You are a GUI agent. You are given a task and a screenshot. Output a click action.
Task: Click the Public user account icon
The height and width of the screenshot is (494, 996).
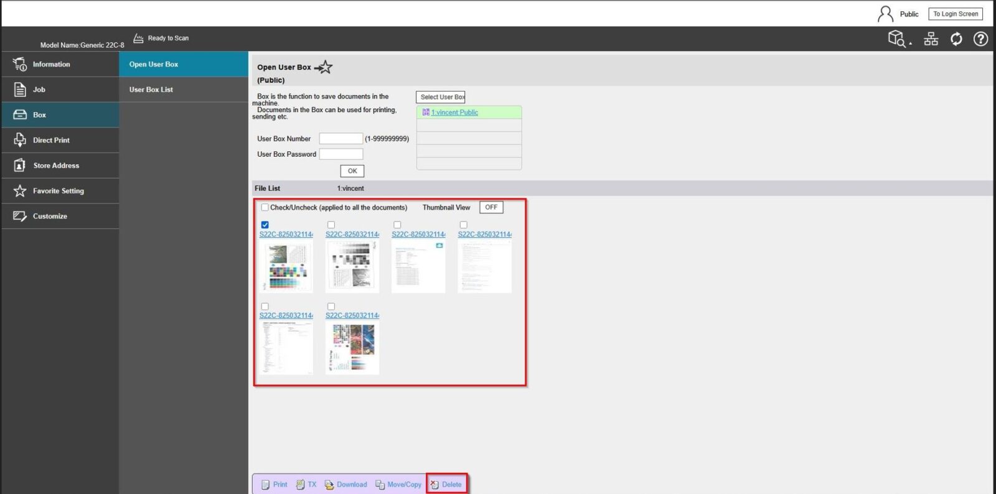click(885, 14)
